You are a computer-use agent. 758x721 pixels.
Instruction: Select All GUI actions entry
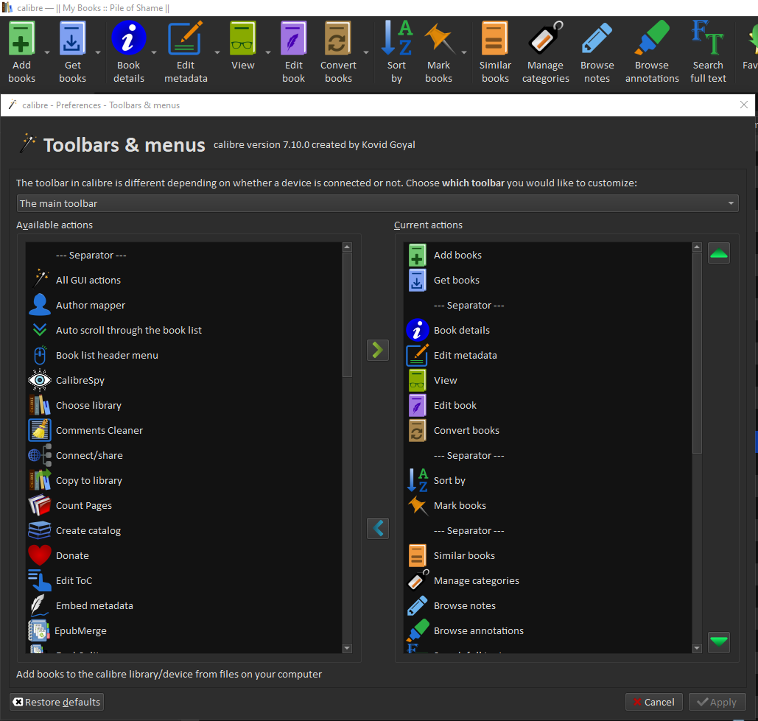click(183, 280)
